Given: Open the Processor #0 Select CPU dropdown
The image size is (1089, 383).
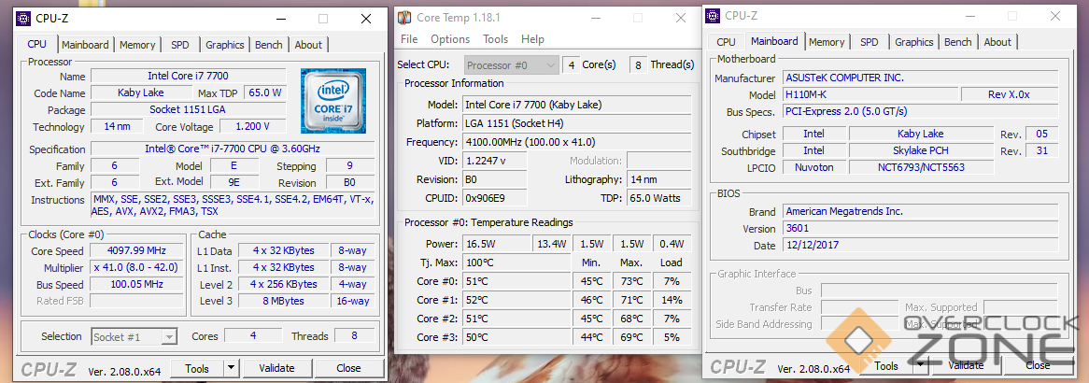Looking at the screenshot, I should click(x=512, y=65).
